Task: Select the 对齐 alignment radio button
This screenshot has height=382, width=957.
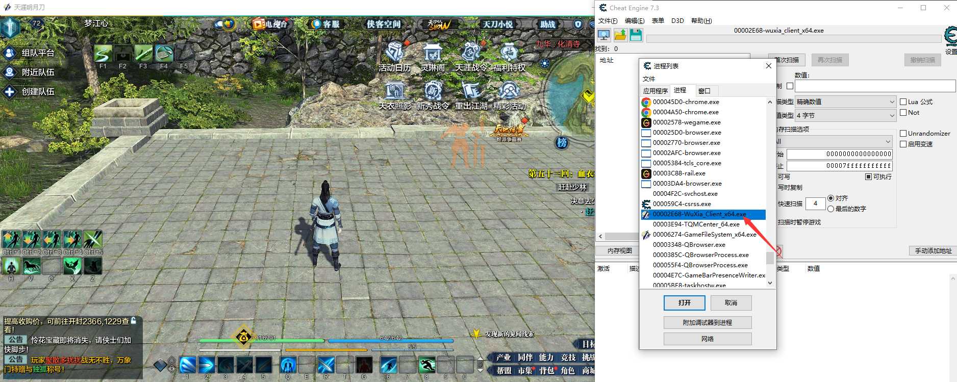Action: click(x=830, y=198)
